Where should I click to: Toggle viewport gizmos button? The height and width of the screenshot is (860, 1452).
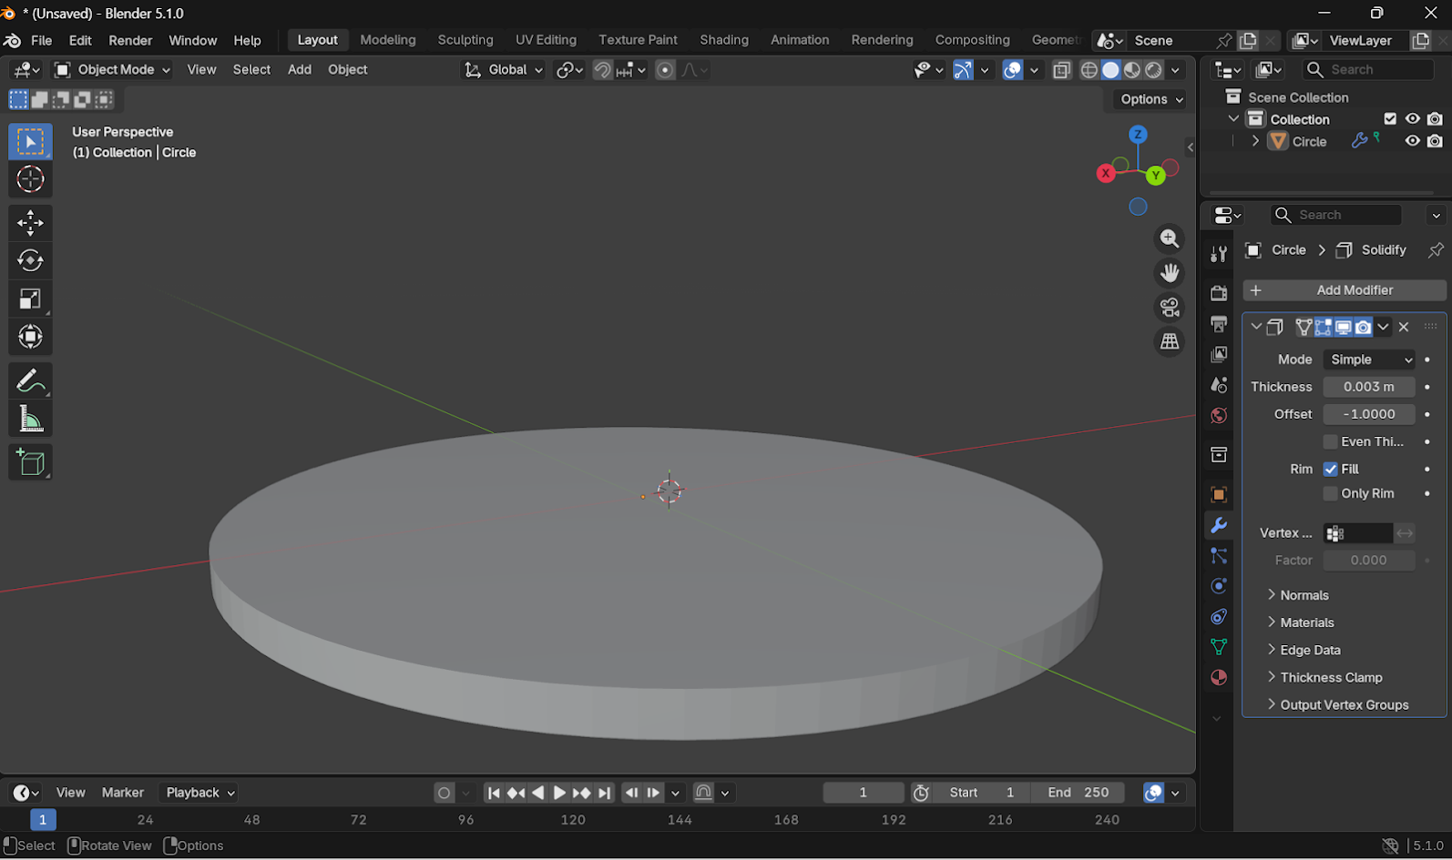(x=963, y=70)
